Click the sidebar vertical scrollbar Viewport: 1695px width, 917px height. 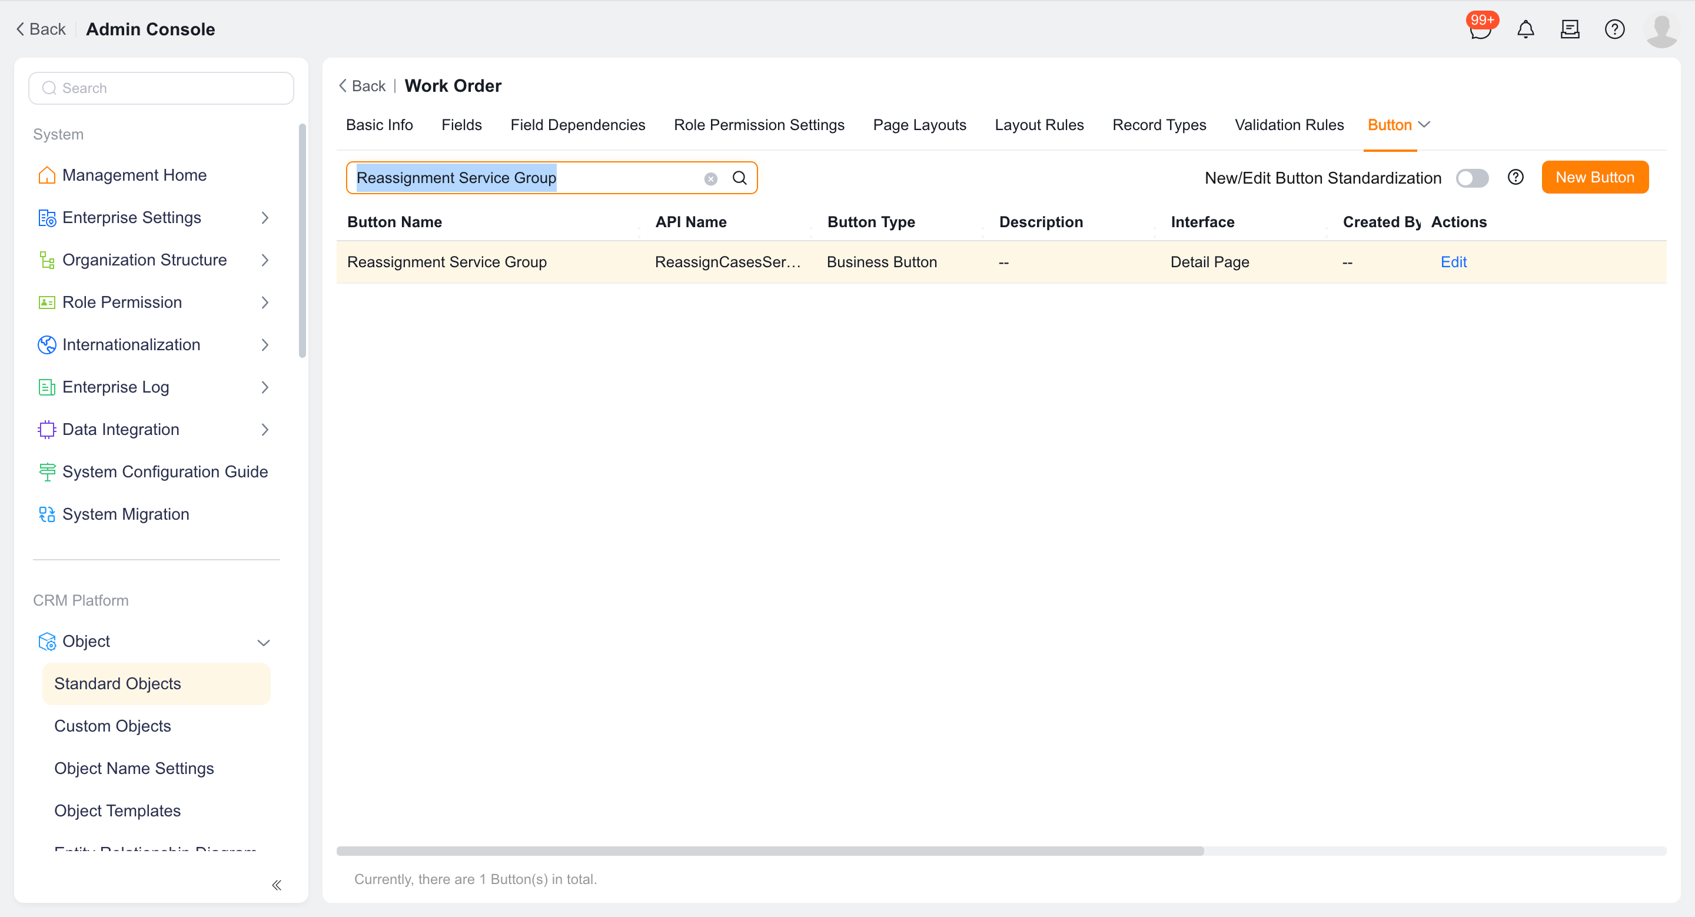point(302,240)
